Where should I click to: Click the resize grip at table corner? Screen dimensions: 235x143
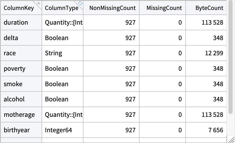231,139
